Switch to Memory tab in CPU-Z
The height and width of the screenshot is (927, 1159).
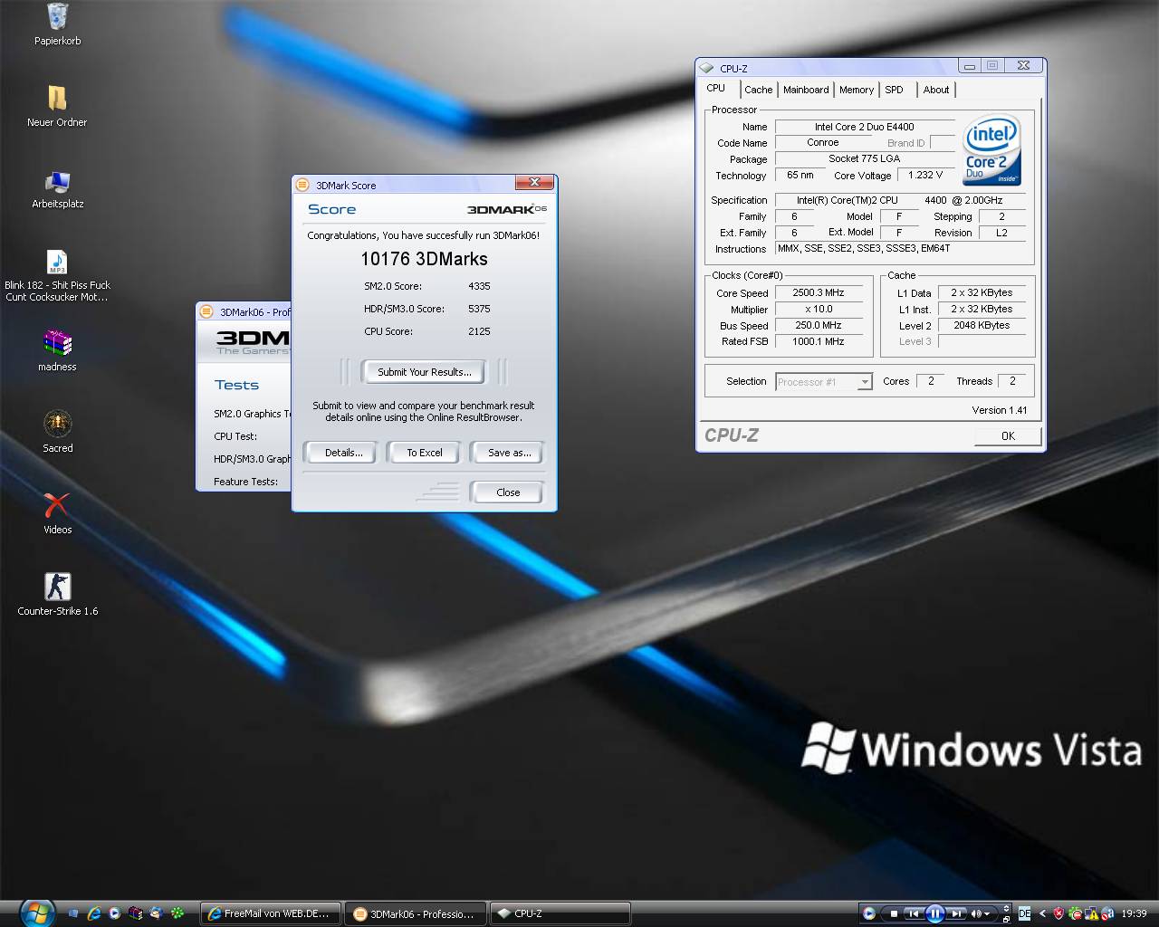click(x=857, y=90)
